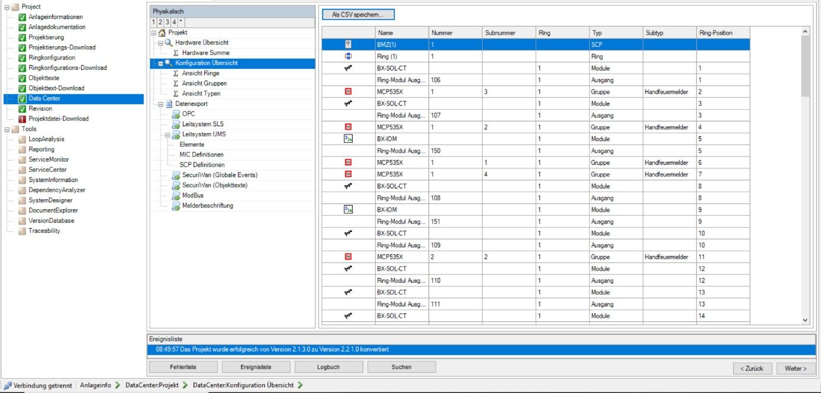Click the sigma icon of Ansicht Gruppen
Screen dimensions: 821x393
click(176, 84)
